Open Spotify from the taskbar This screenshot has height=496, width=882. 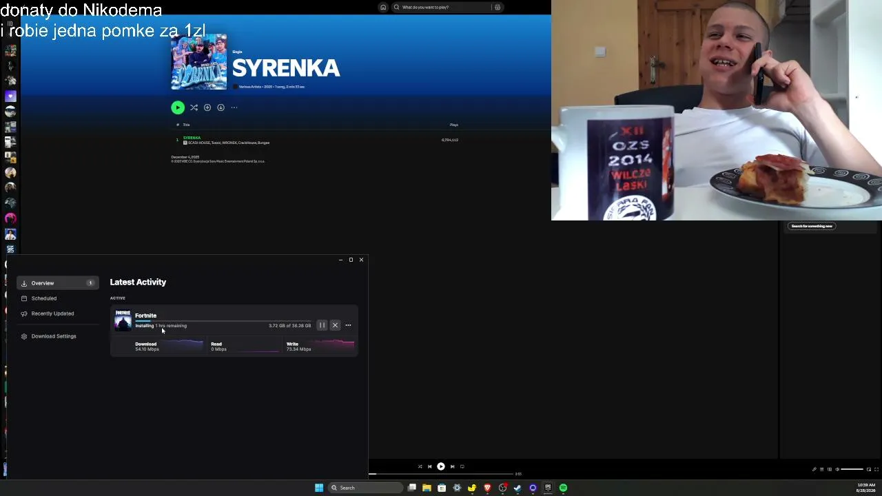coord(563,488)
